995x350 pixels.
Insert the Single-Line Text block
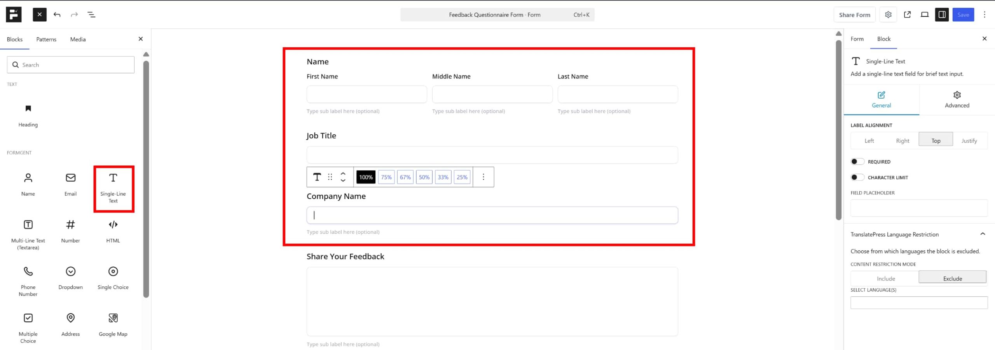(x=113, y=189)
